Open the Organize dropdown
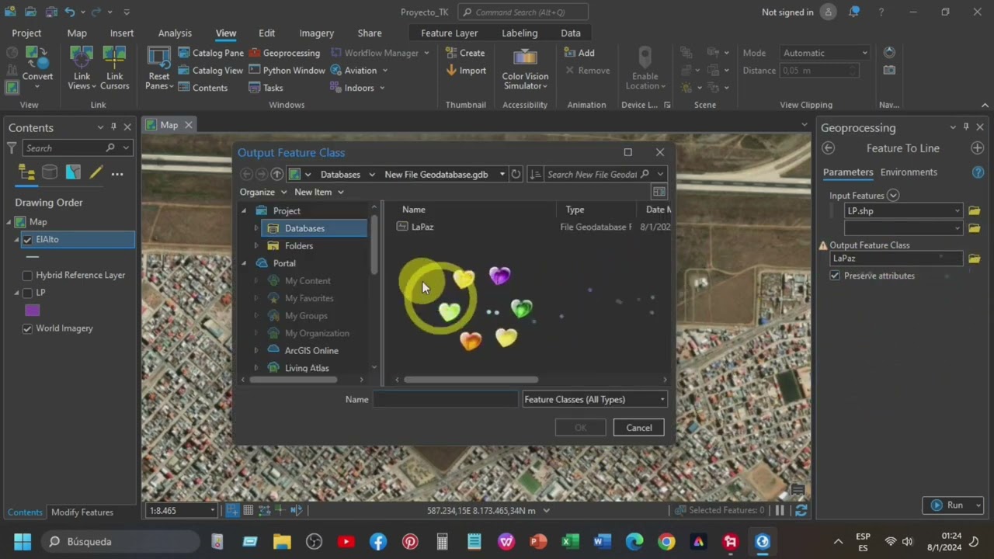 [263, 192]
